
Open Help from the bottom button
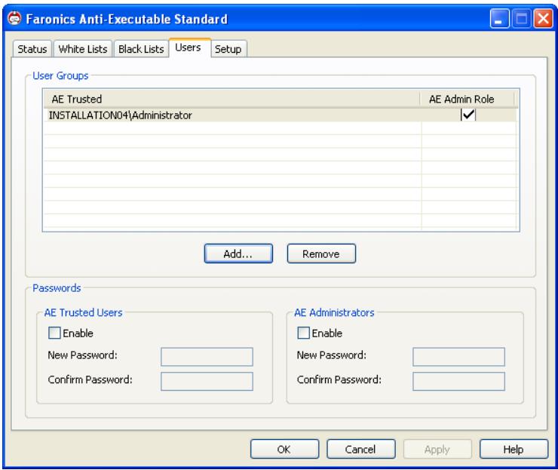tap(514, 449)
